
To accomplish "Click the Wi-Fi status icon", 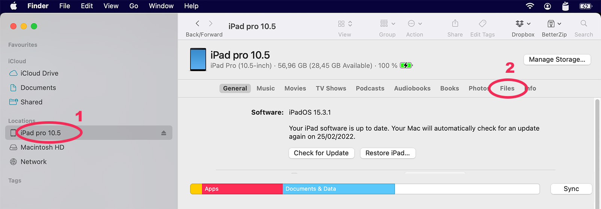I will tap(530, 6).
